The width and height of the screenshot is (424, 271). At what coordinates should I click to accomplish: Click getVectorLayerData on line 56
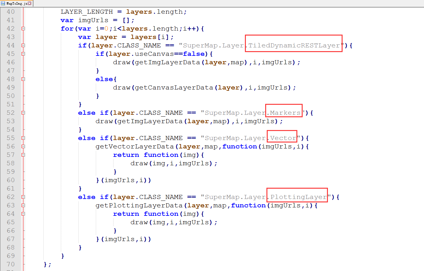pos(135,147)
